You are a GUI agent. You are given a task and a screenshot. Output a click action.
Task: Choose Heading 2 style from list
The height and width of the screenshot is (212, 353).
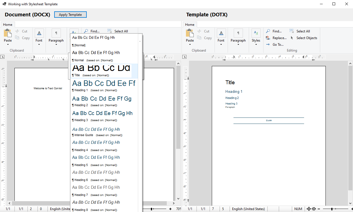104,101
